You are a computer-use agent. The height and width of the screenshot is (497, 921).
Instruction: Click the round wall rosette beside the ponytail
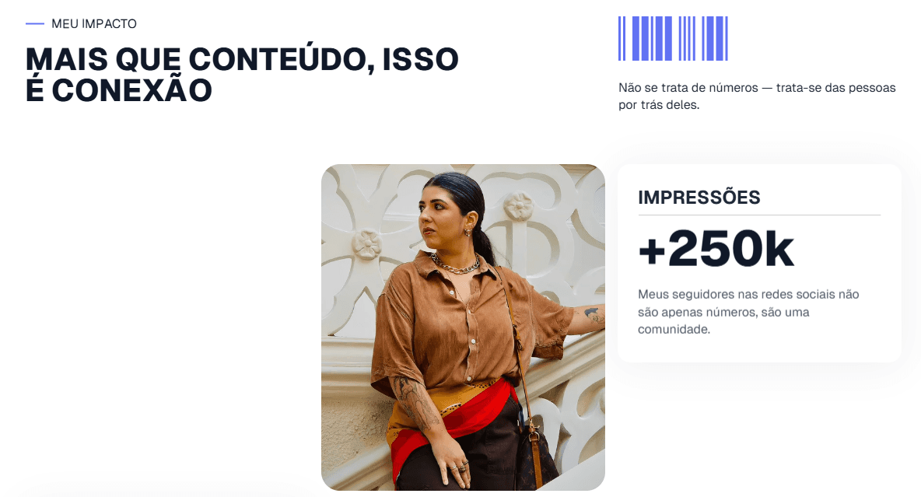(518, 206)
